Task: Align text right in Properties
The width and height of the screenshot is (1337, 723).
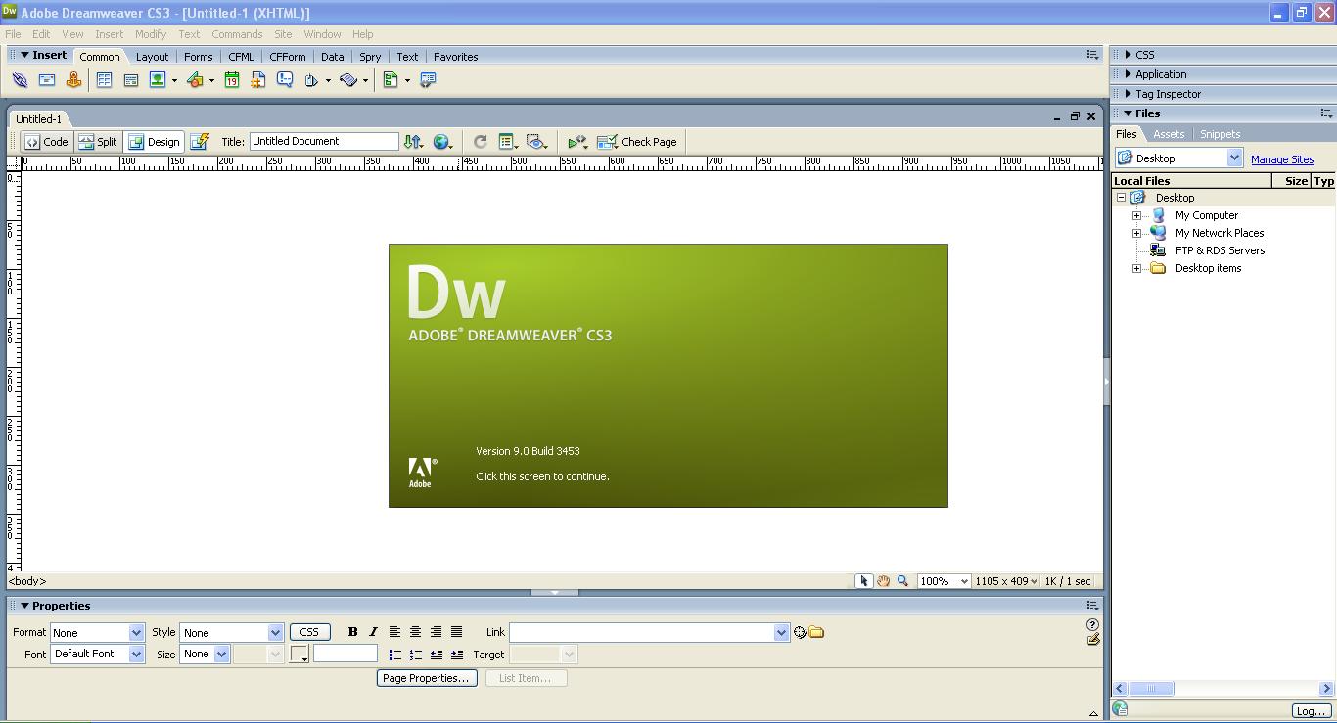Action: click(436, 632)
